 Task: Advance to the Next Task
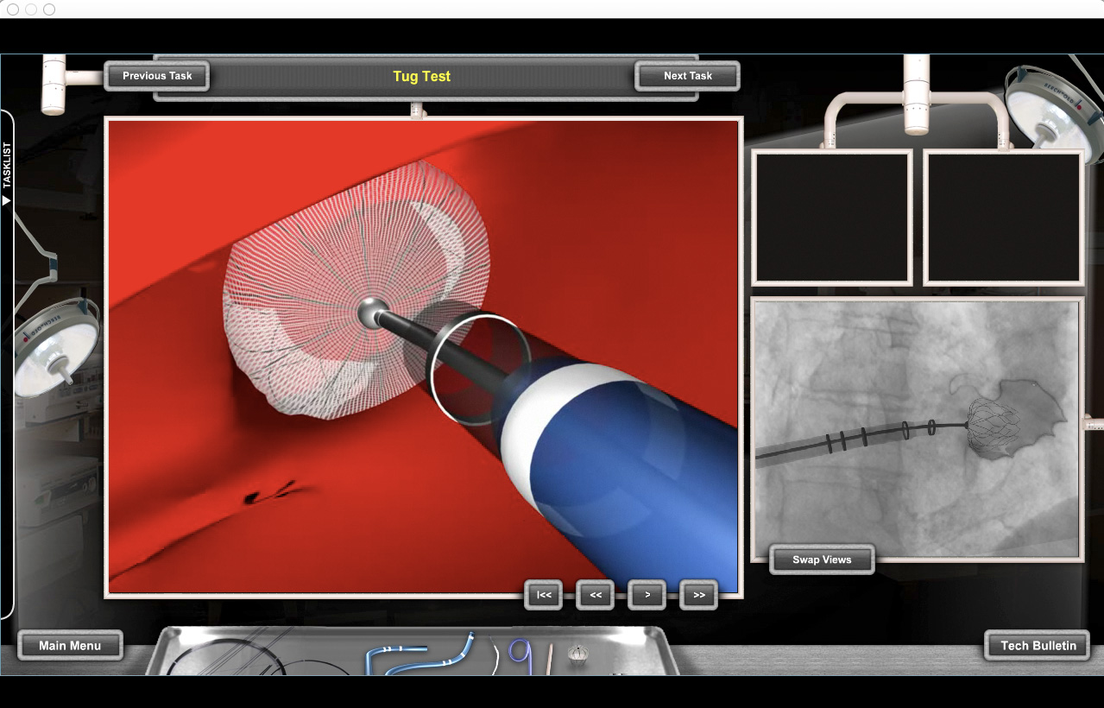[687, 75]
